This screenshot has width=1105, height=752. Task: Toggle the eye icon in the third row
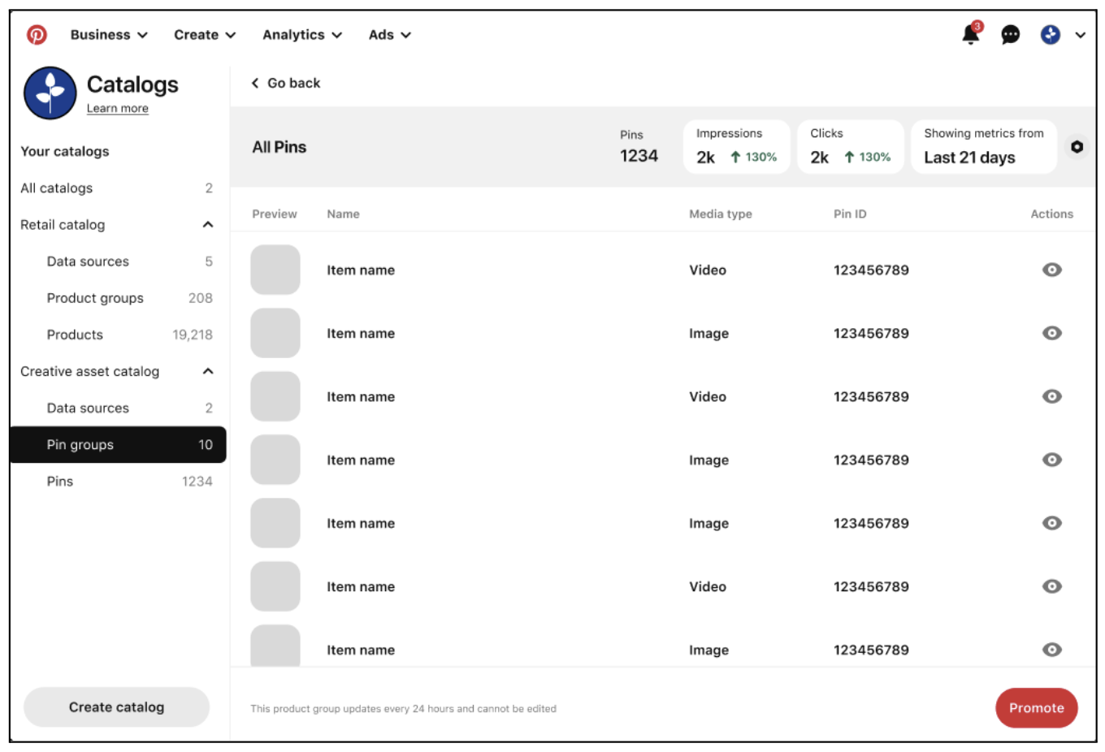(1052, 396)
